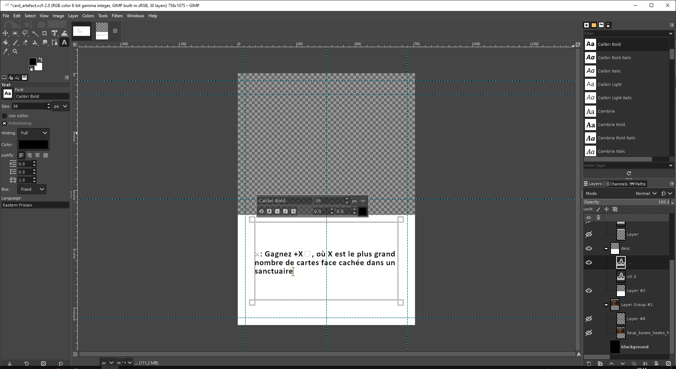676x369 pixels.
Task: Select the Bucket Fill tool
Action: (x=6, y=43)
